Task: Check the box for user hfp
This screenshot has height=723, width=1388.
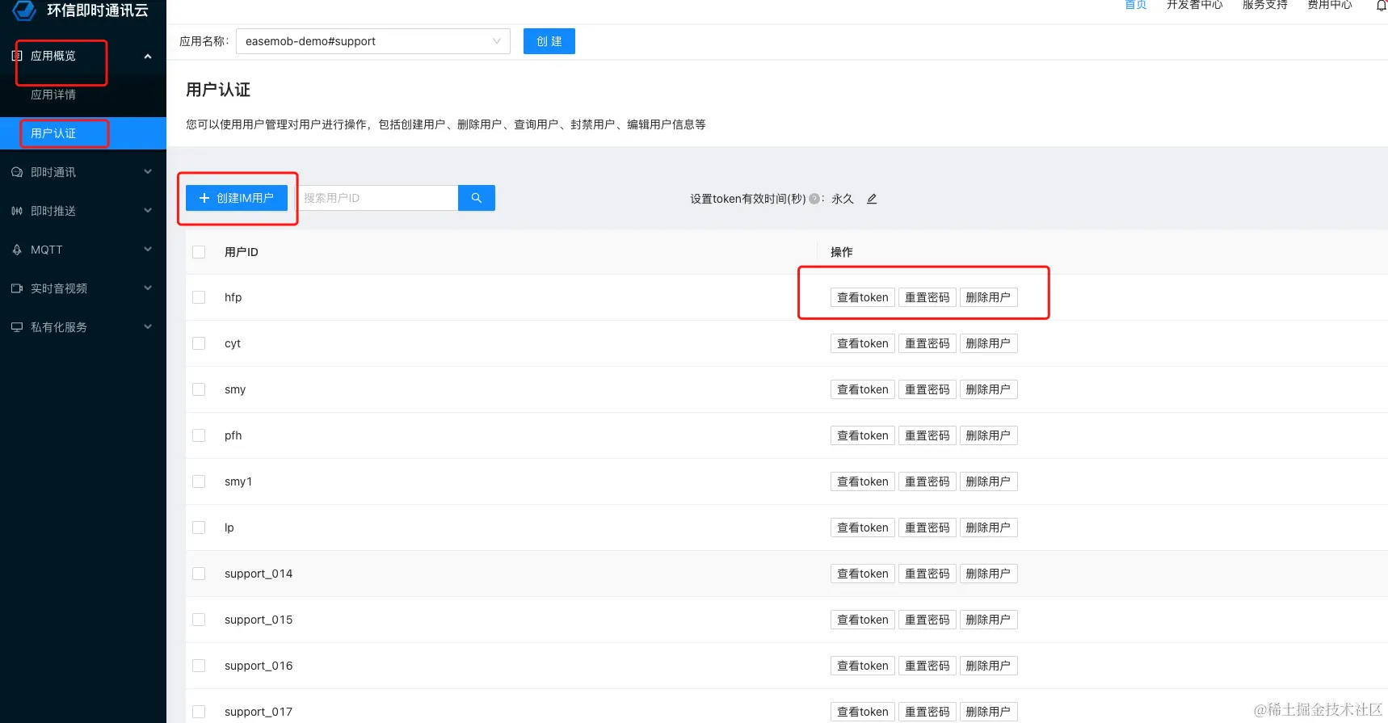Action: pyautogui.click(x=199, y=297)
